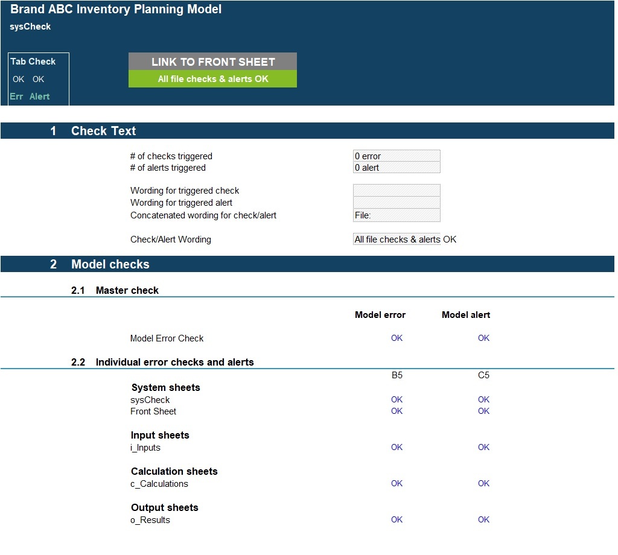
Task: Select the 'Model checks' section header
Action: (110, 264)
